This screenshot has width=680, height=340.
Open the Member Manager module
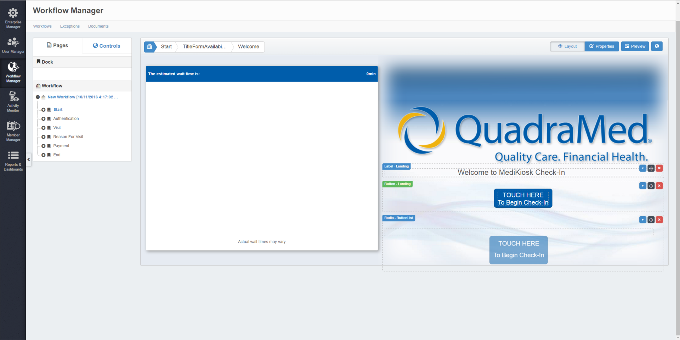[x=13, y=131]
